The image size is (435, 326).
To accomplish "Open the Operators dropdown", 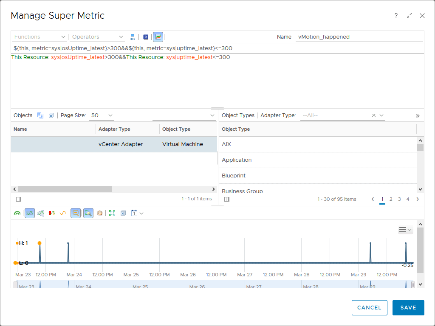I will 97,37.
